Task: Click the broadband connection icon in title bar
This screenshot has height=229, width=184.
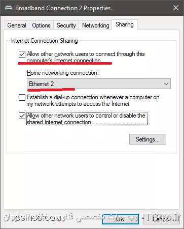Action: pyautogui.click(x=9, y=8)
